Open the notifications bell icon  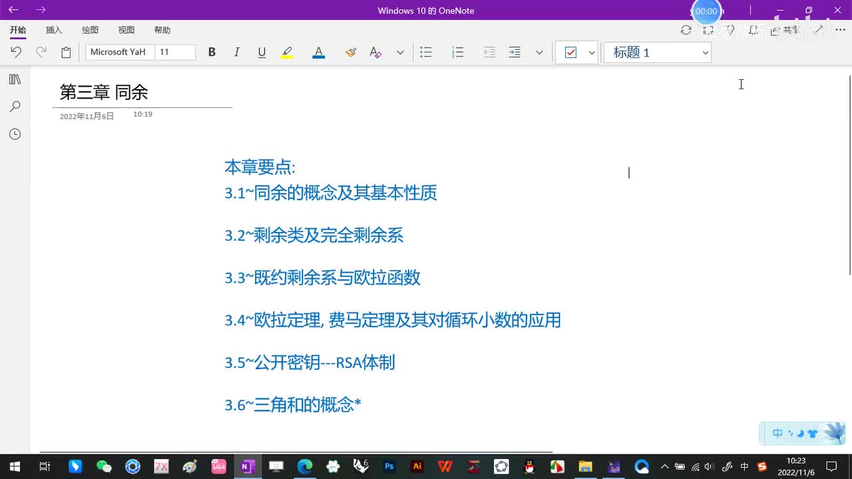coord(753,30)
